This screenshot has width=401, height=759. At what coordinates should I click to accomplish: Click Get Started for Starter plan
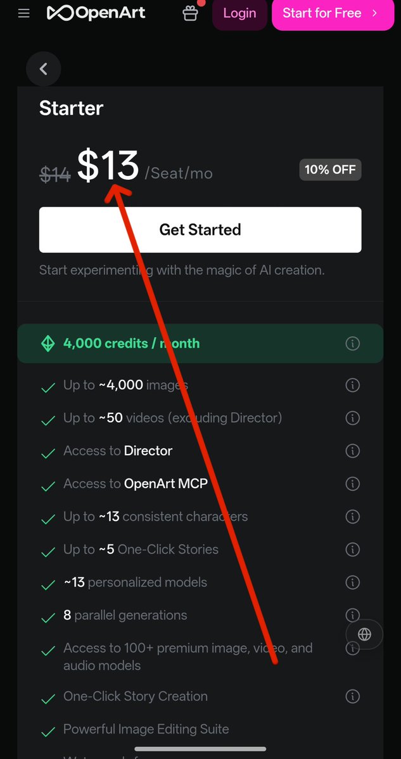point(200,229)
